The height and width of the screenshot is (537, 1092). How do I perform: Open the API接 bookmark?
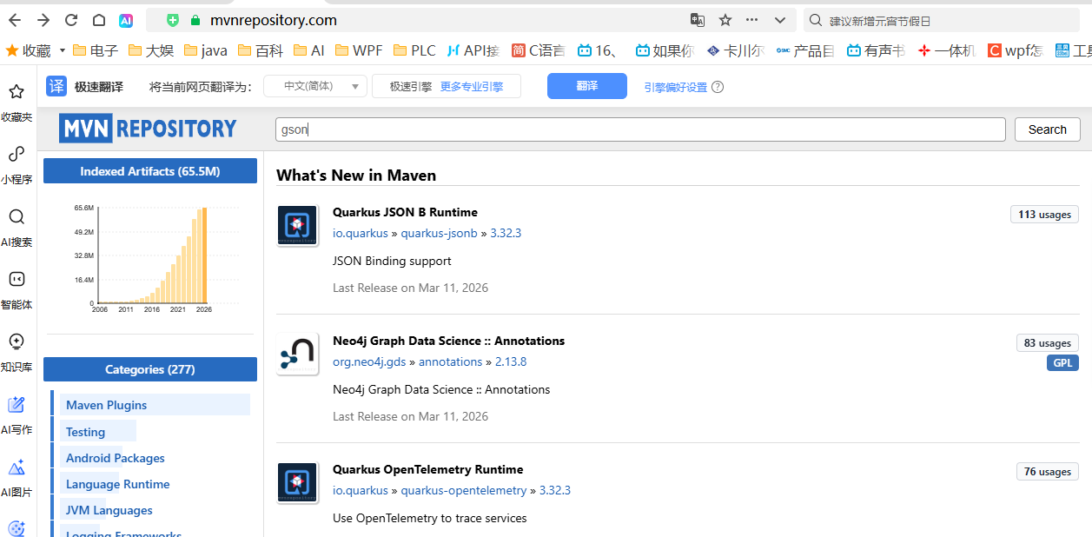coord(473,50)
